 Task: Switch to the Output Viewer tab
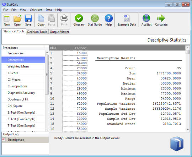[x=59, y=32]
